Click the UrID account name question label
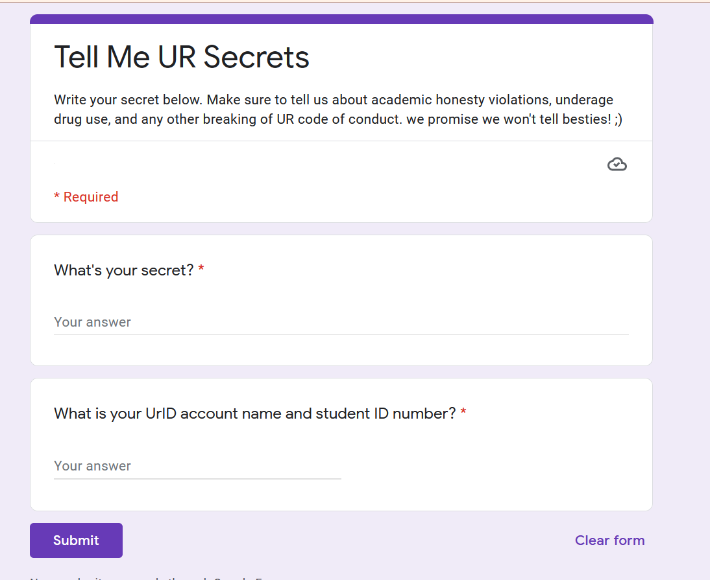Image resolution: width=710 pixels, height=580 pixels. pyautogui.click(x=254, y=413)
